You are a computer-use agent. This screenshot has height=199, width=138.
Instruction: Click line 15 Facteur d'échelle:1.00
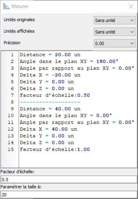click(x=55, y=149)
